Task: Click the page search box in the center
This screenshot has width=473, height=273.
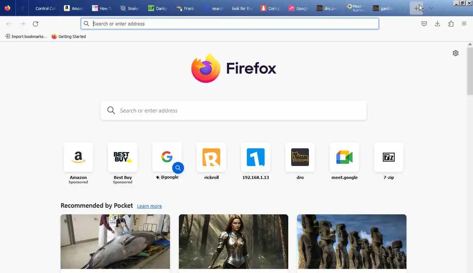Action: click(234, 110)
